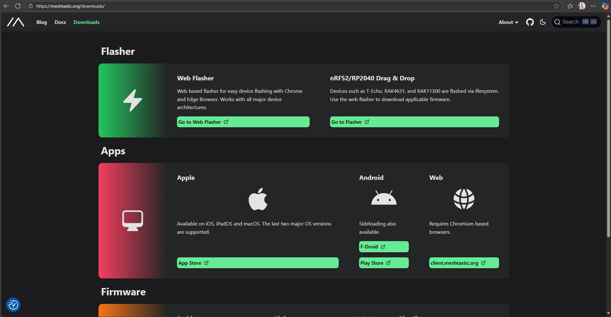Click the monitor icon in Apps card
The image size is (611, 317).
pyautogui.click(x=132, y=221)
